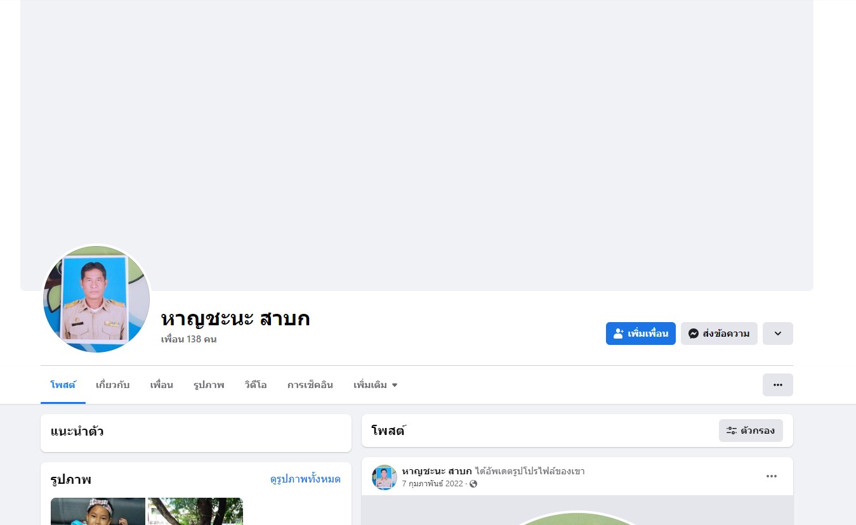Open the large circular profile picture
The image size is (856, 525).
click(x=96, y=299)
